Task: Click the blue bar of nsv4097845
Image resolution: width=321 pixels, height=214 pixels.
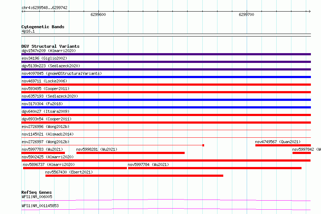Action: tap(166, 77)
